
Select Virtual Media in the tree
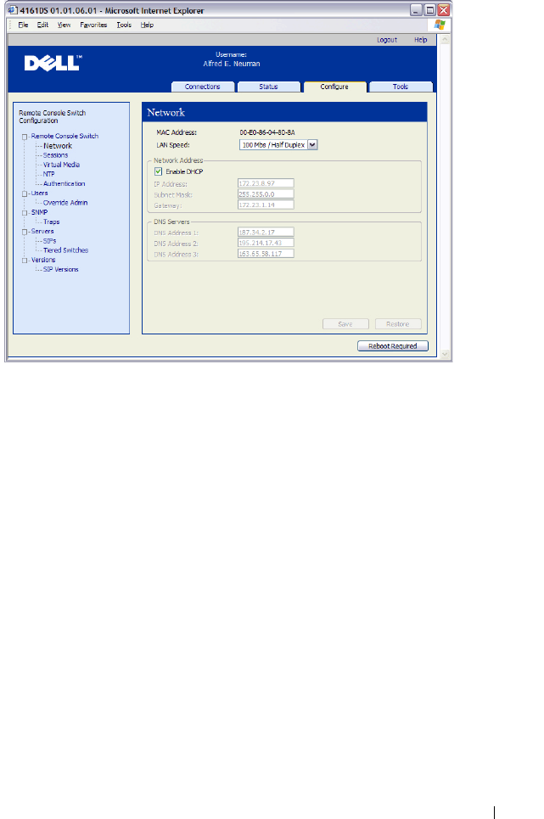click(61, 165)
